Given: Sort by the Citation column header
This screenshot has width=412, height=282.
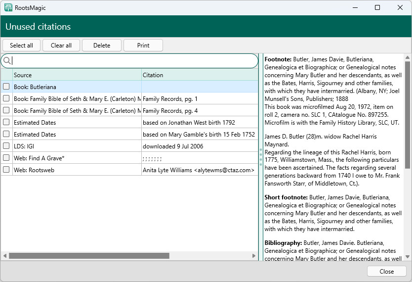Looking at the screenshot, I should [x=200, y=75].
